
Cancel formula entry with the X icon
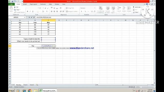point(29,17)
